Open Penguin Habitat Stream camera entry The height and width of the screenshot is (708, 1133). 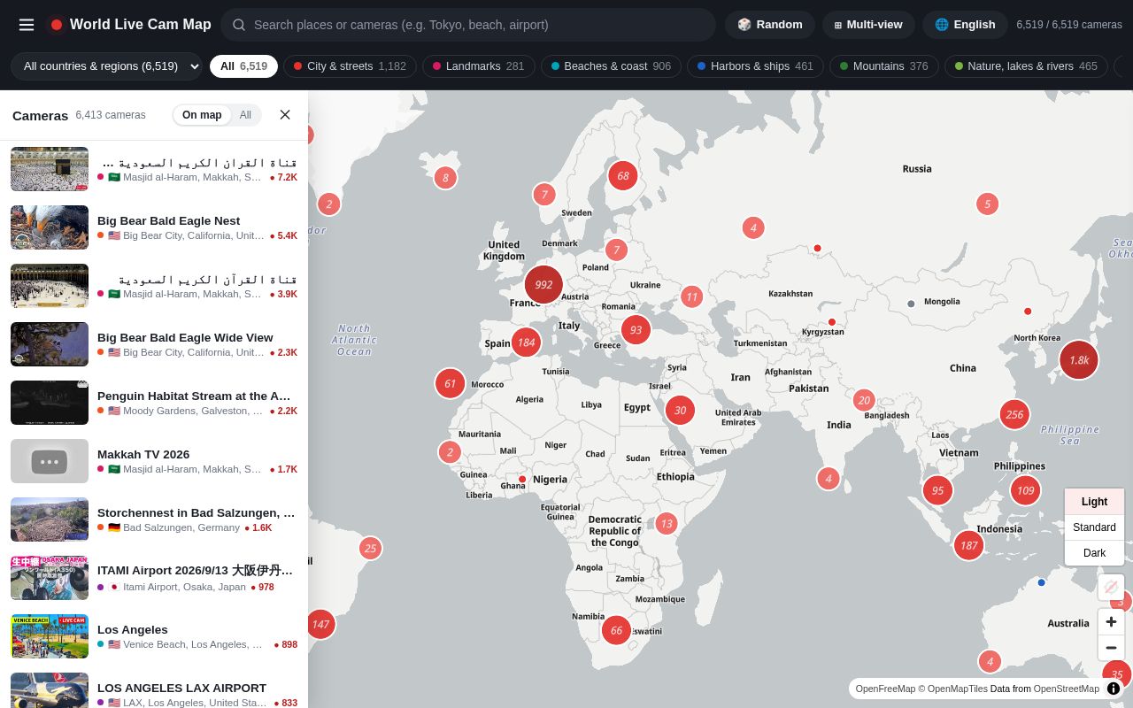pos(154,403)
